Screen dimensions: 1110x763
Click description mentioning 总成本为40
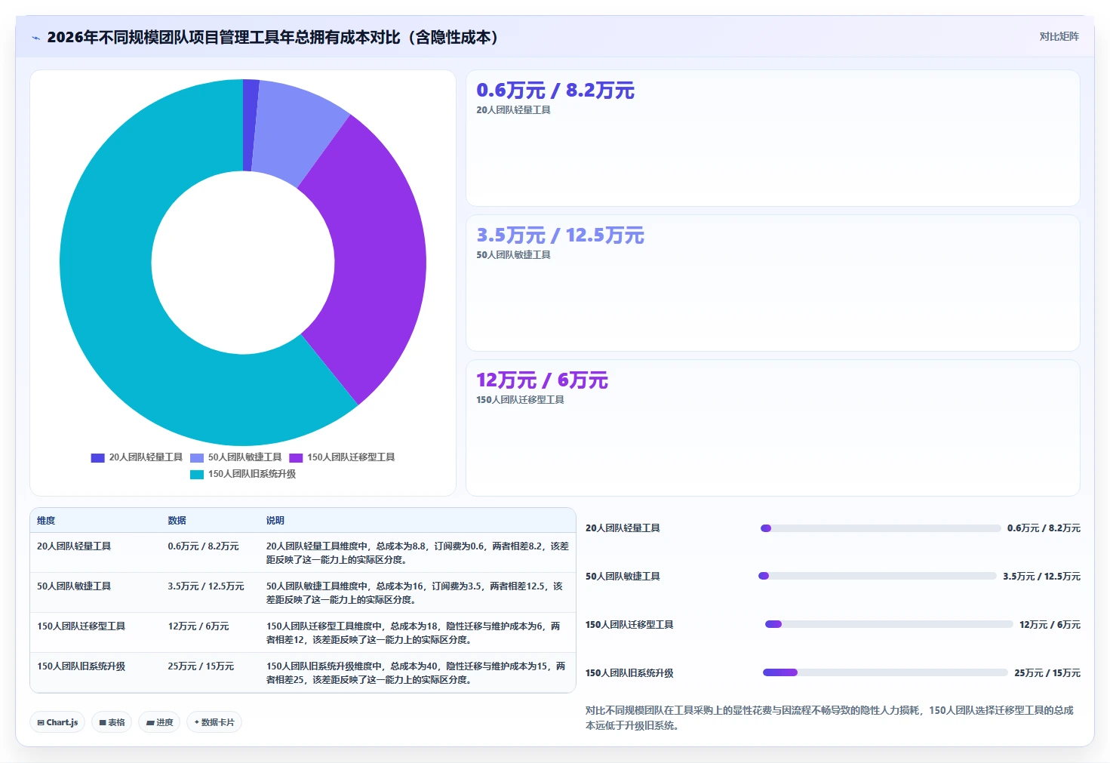416,673
